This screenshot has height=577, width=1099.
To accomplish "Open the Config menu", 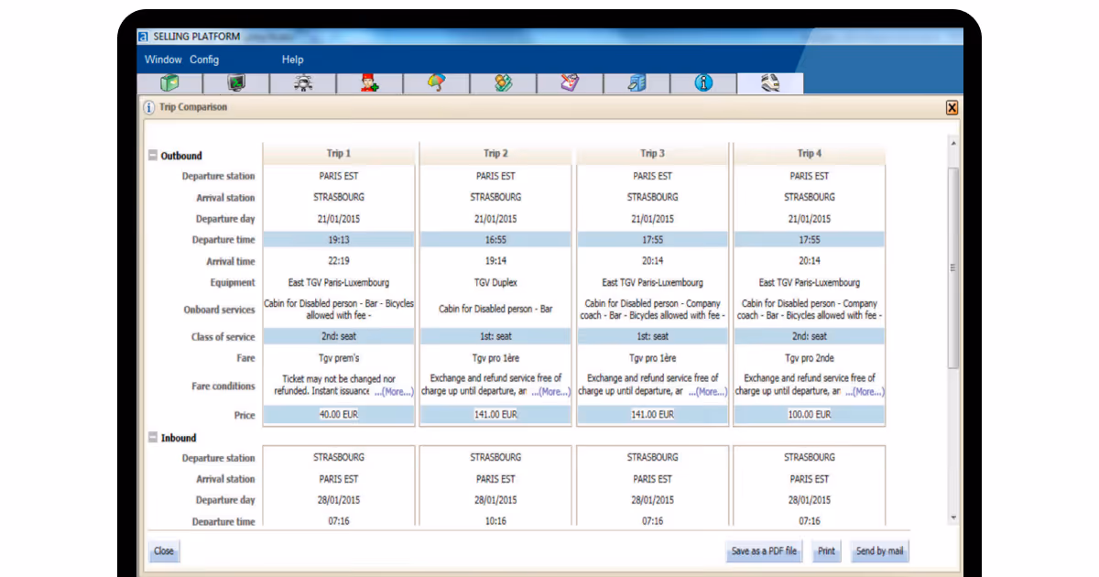I will click(x=204, y=60).
